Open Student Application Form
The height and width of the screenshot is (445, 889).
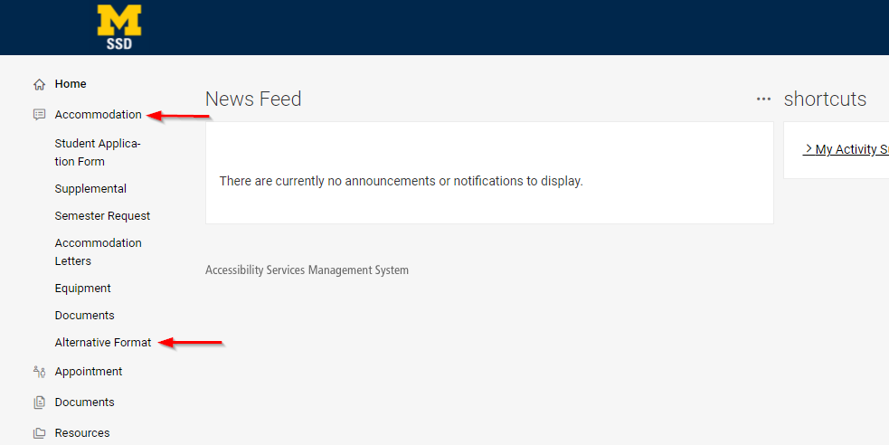(x=98, y=153)
